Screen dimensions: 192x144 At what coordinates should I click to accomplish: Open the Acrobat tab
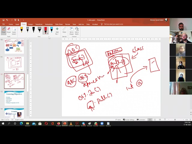95,24
